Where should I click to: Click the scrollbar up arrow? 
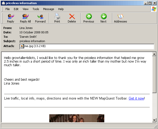click(154, 54)
